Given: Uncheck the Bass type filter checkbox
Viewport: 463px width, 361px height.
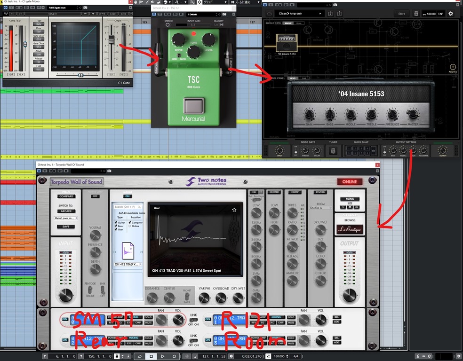Looking at the screenshot, I should tap(116, 226).
